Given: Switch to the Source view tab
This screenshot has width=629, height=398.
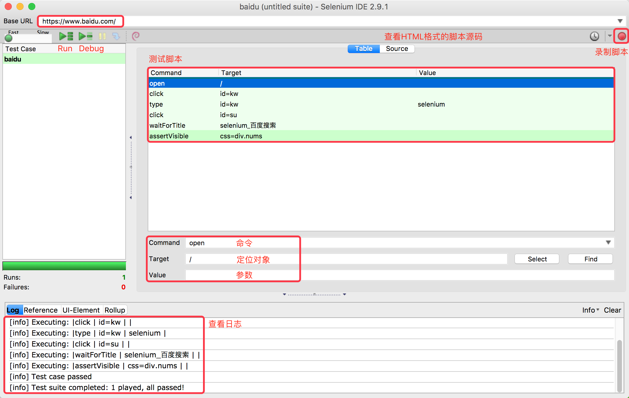Looking at the screenshot, I should (x=397, y=49).
